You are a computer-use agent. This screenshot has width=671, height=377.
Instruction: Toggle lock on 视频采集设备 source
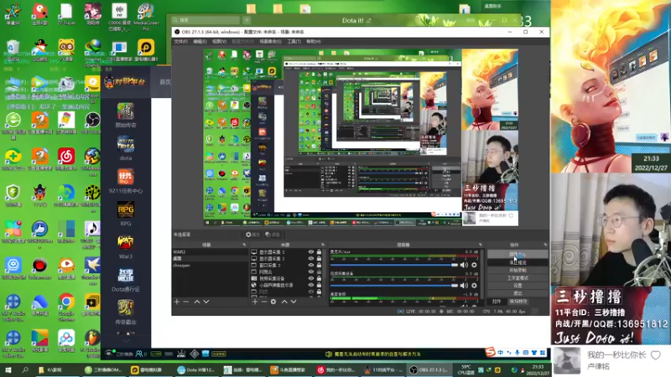coord(319,278)
